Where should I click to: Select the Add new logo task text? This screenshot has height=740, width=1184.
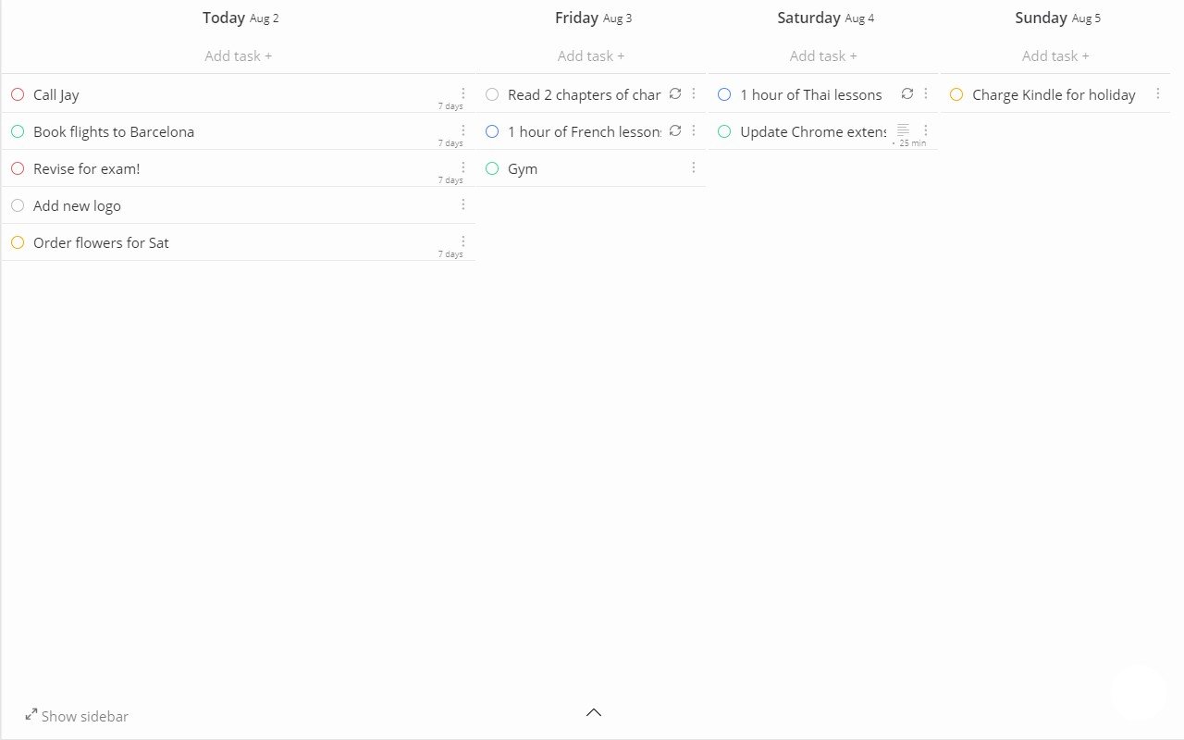[x=77, y=205]
